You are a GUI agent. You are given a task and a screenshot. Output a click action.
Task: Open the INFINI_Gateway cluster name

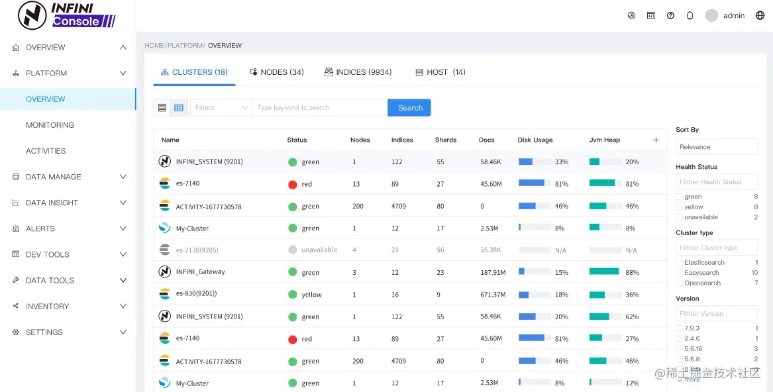(x=200, y=271)
